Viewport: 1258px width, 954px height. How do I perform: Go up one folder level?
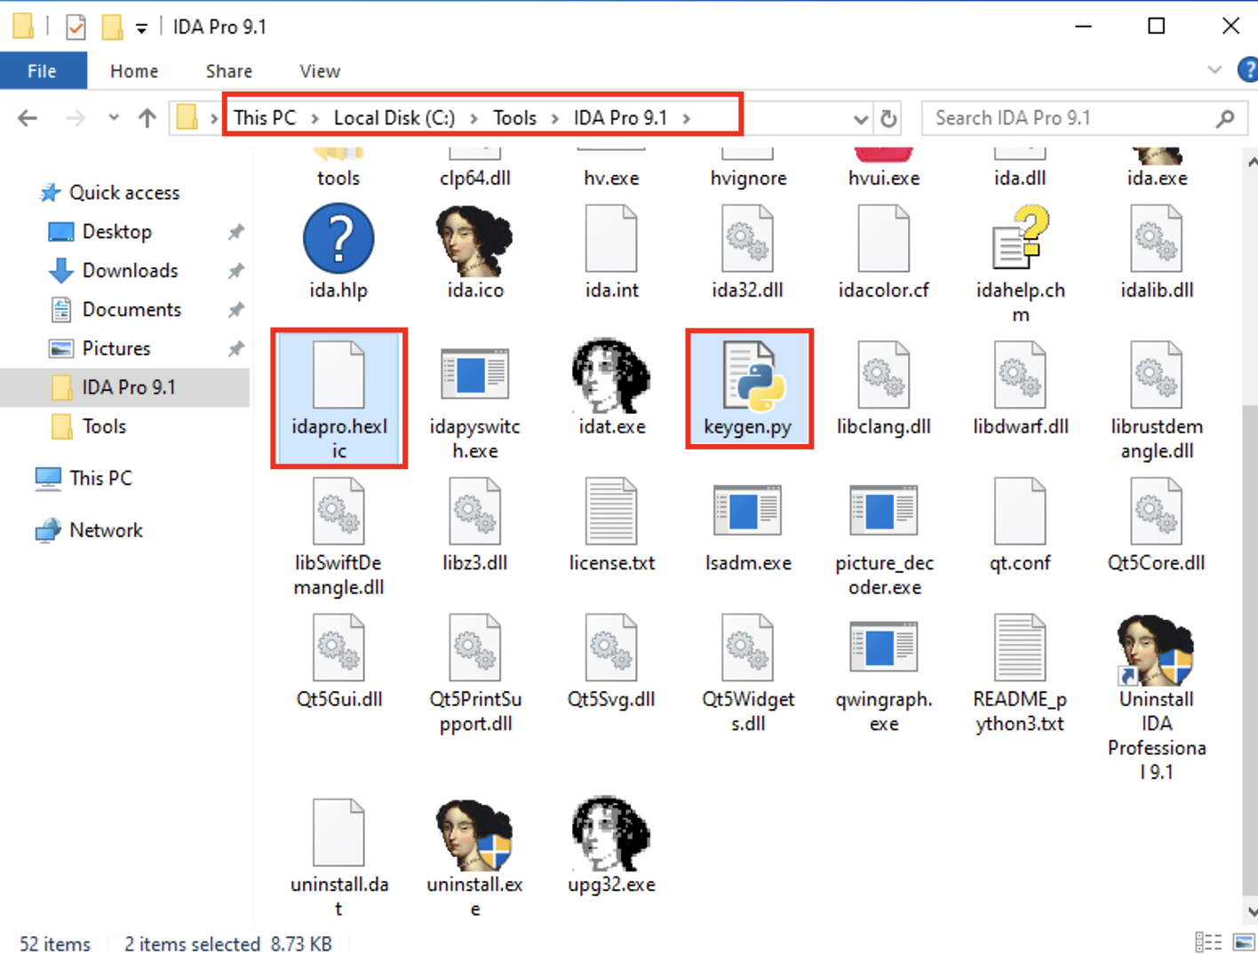[147, 117]
